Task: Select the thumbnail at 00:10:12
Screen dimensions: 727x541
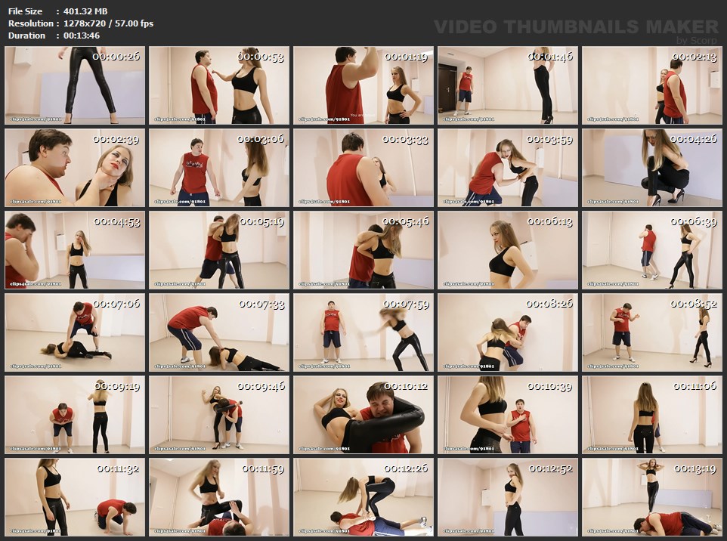Action: coord(363,415)
